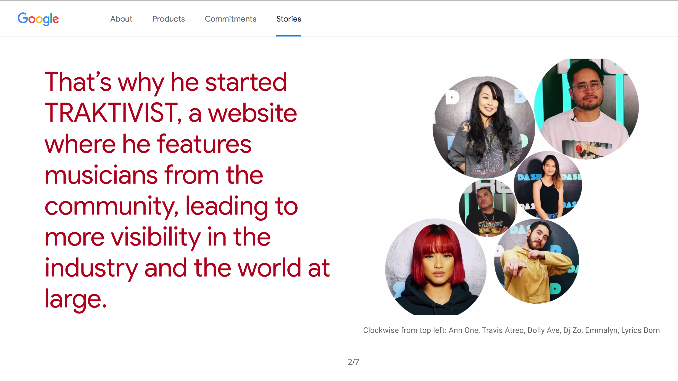Screen dimensions: 678x381
Task: Go to the Commitments section
Action: point(230,19)
